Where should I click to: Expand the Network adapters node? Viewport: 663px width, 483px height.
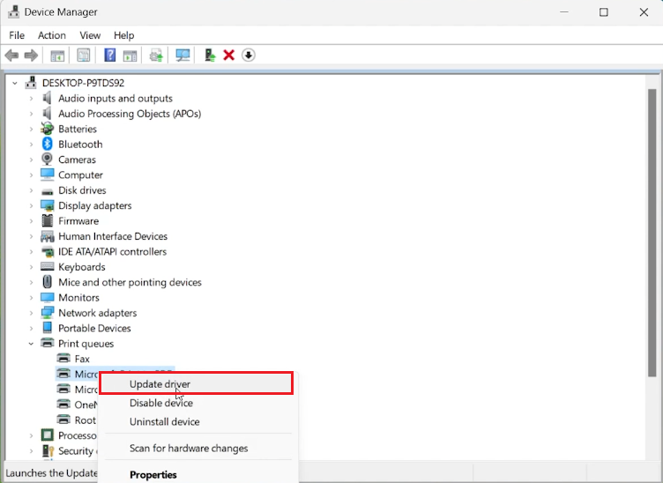point(32,313)
